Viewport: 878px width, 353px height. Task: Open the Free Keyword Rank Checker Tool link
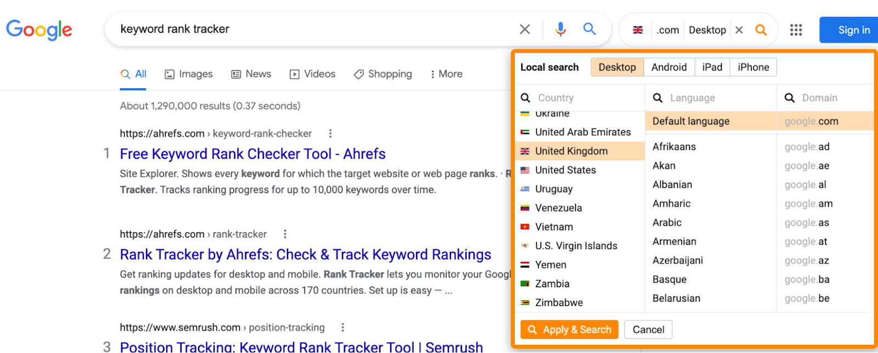coord(252,154)
